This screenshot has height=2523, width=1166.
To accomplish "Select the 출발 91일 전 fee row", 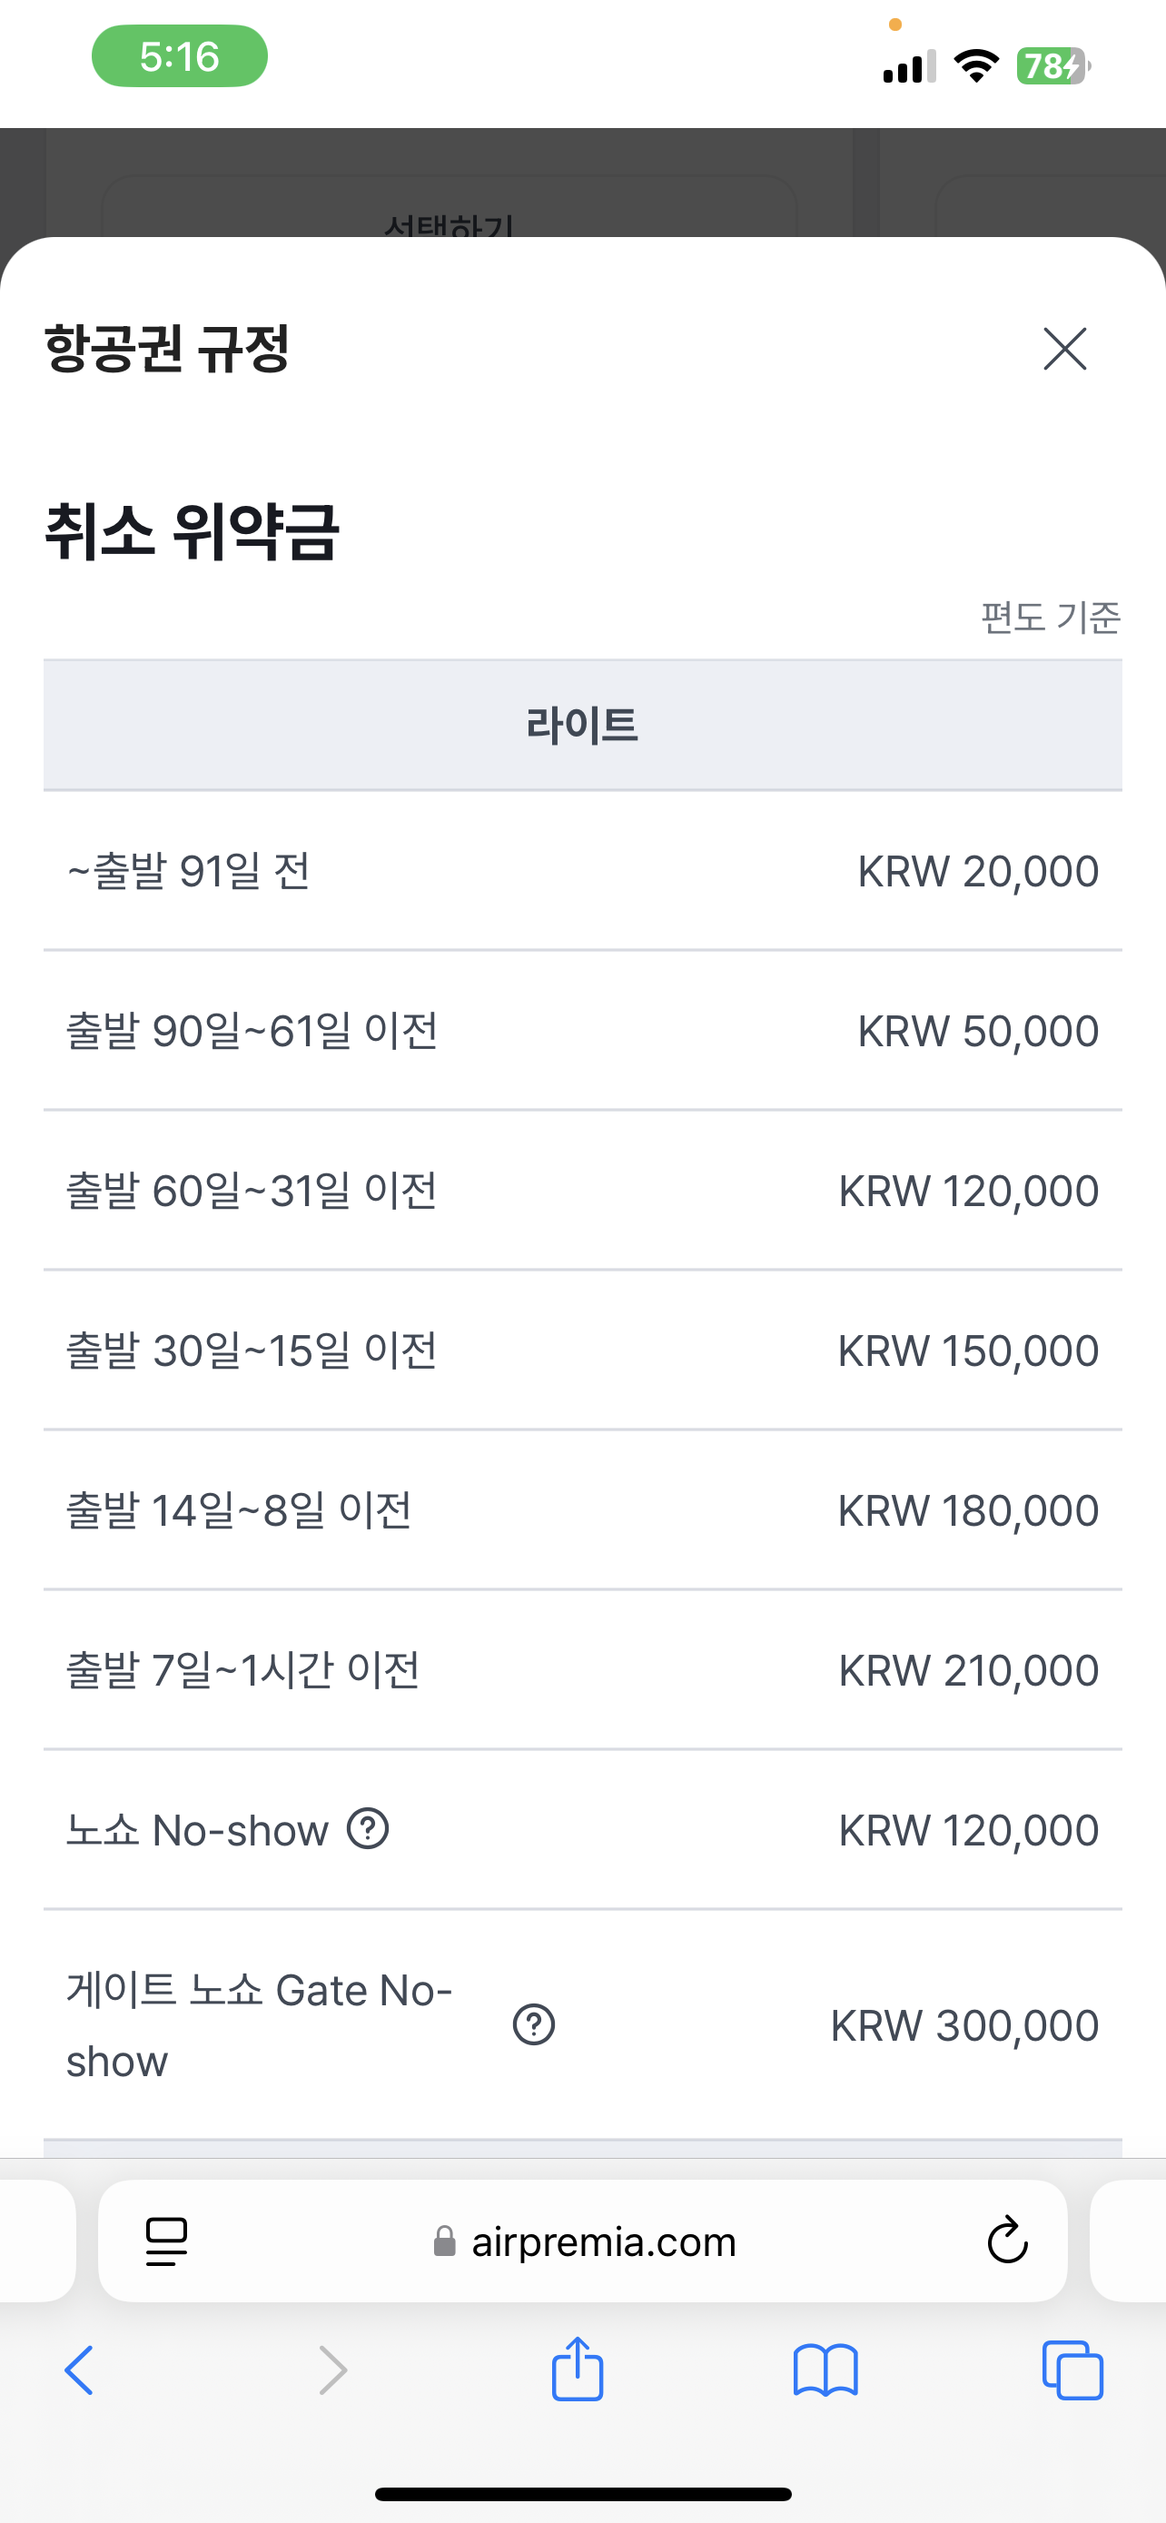I will 582,871.
